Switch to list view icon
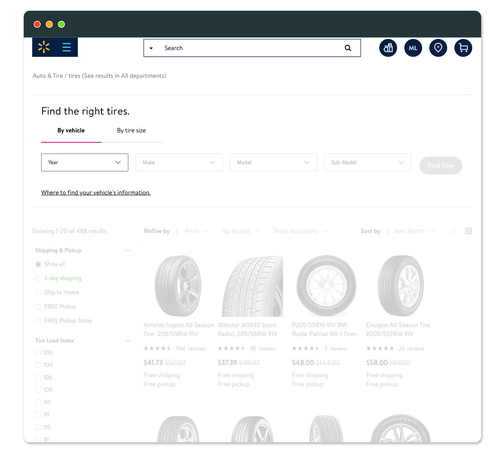504x456 pixels. (x=453, y=231)
